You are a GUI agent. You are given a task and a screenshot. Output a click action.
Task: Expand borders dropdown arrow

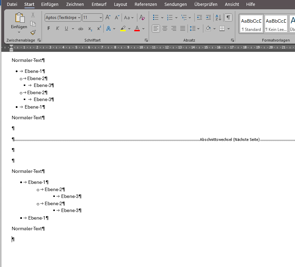click(228, 29)
